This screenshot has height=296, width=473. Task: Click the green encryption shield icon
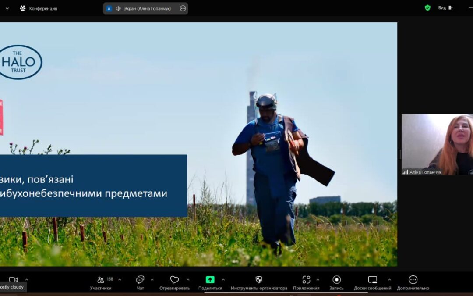[427, 8]
